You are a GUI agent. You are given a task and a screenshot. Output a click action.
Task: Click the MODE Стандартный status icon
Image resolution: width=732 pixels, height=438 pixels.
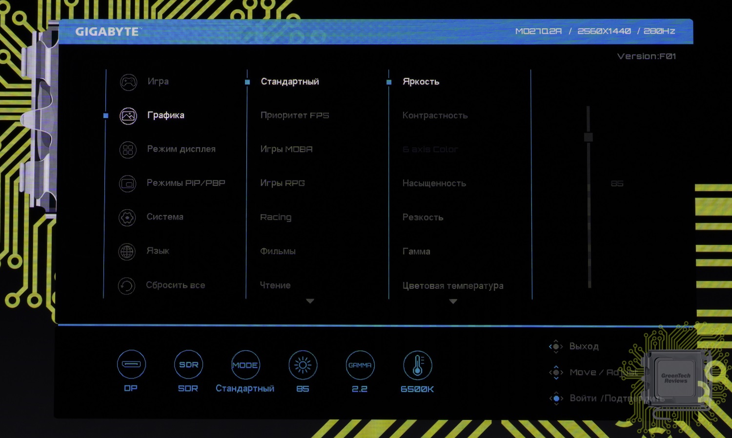(x=245, y=365)
